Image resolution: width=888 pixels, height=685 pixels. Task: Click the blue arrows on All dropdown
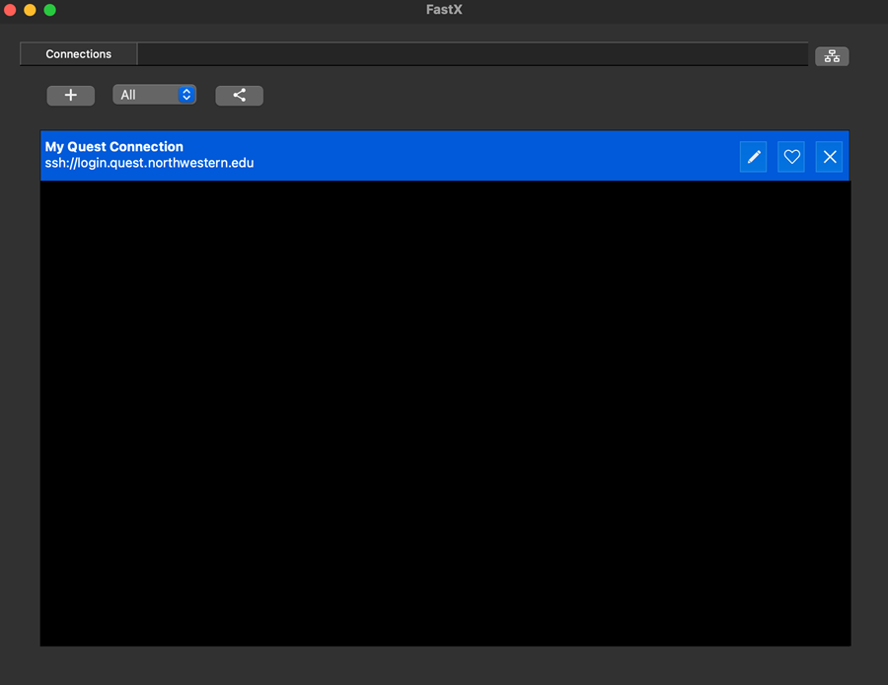pyautogui.click(x=186, y=95)
